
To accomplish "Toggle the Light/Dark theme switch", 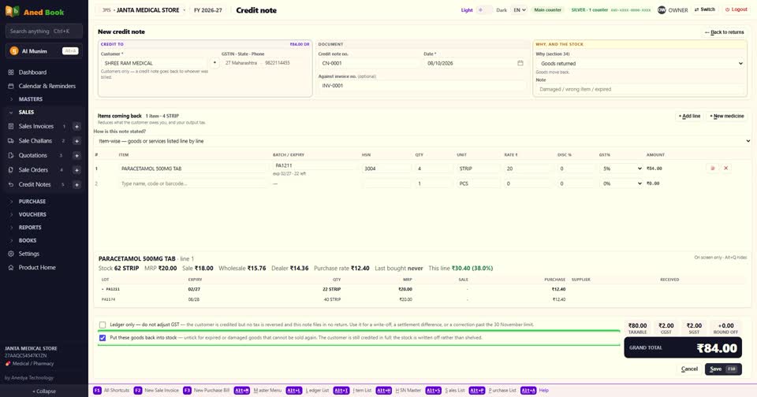I will pos(483,10).
